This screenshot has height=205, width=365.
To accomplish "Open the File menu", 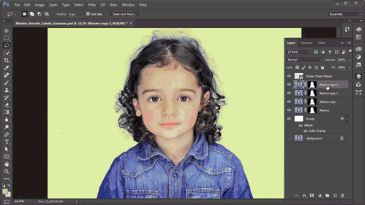I will pos(17,5).
